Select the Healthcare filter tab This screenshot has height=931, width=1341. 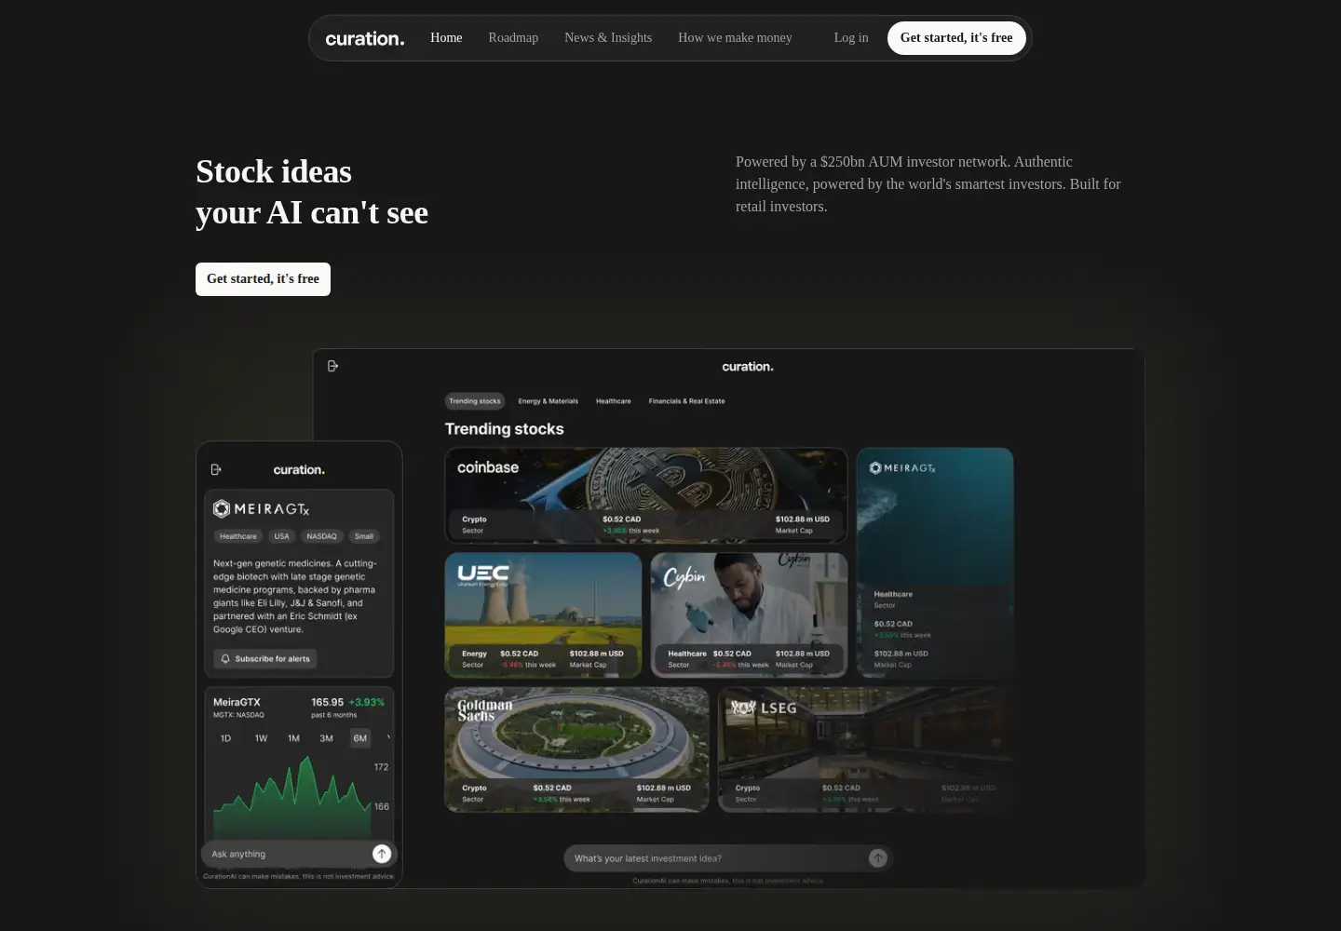(614, 401)
